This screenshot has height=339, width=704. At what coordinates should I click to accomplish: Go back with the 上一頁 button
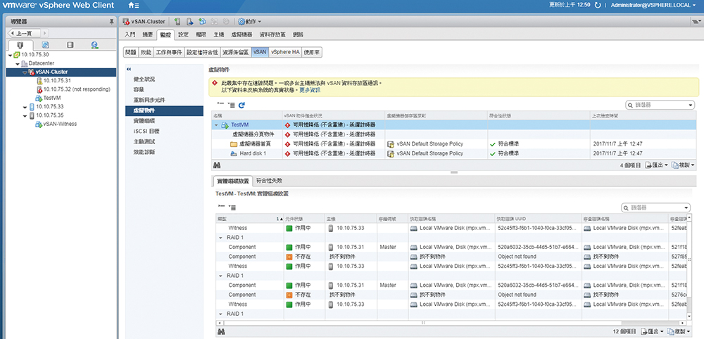(x=25, y=33)
